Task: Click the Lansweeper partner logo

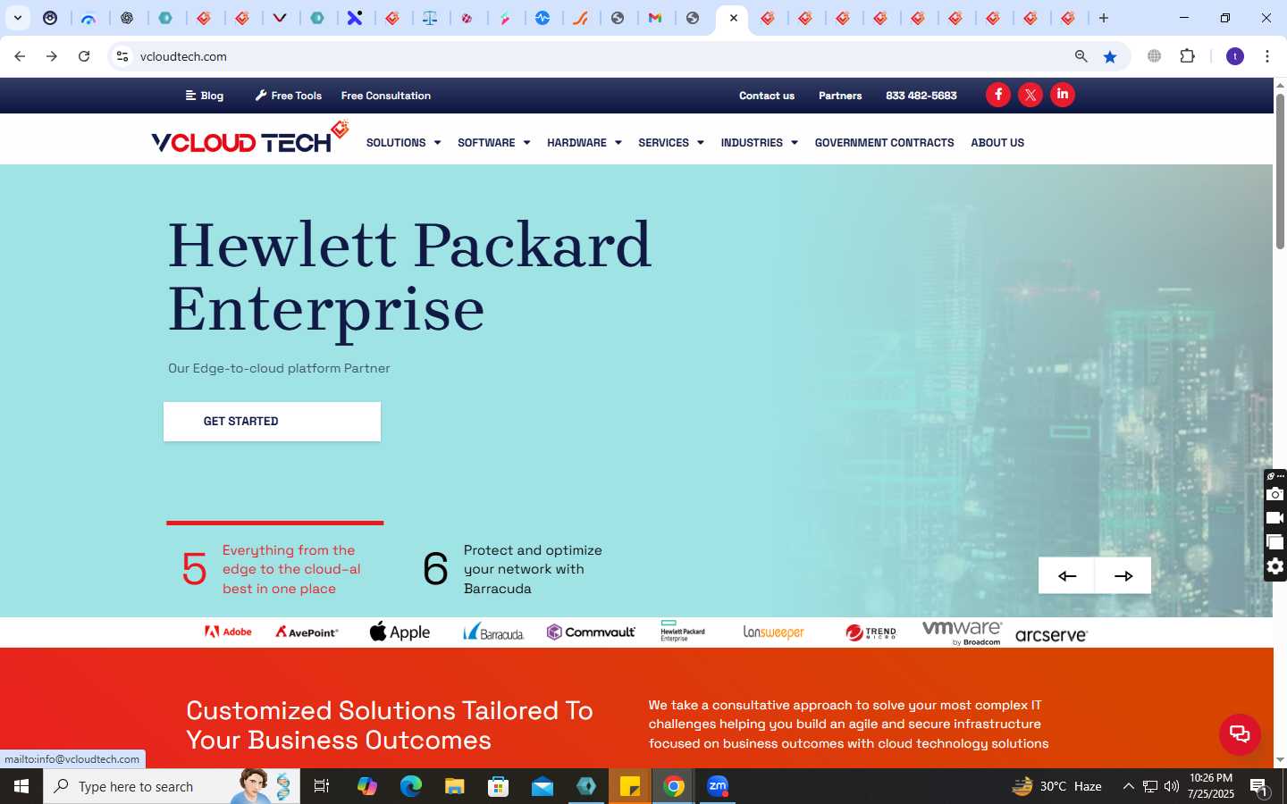Action: coord(774,632)
